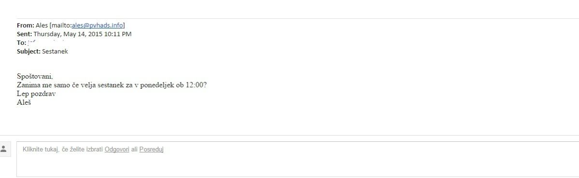The height and width of the screenshot is (178, 579).
Task: Click the bold 'From:' label
Action: [x=26, y=26]
